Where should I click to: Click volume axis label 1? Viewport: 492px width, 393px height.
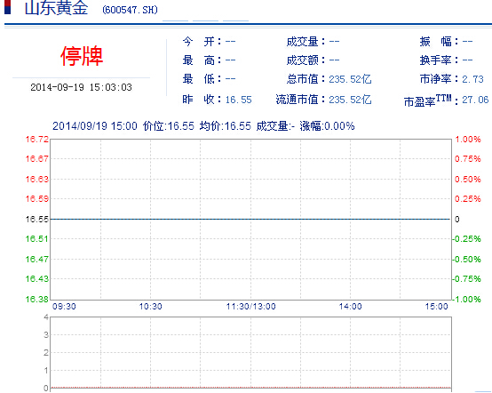46,371
